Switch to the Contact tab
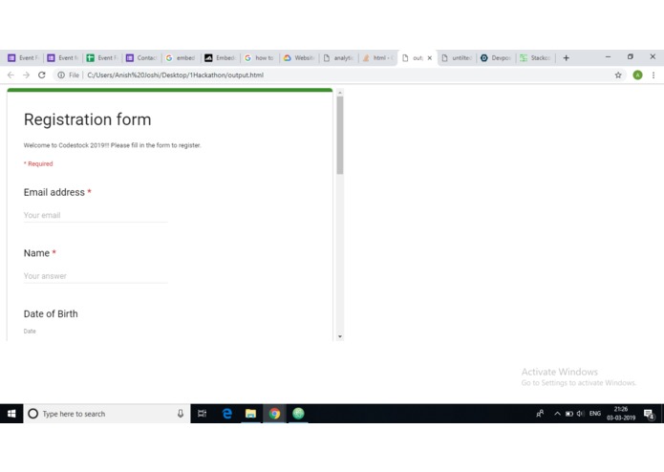Screen dimensions: 664x472 tap(141, 57)
